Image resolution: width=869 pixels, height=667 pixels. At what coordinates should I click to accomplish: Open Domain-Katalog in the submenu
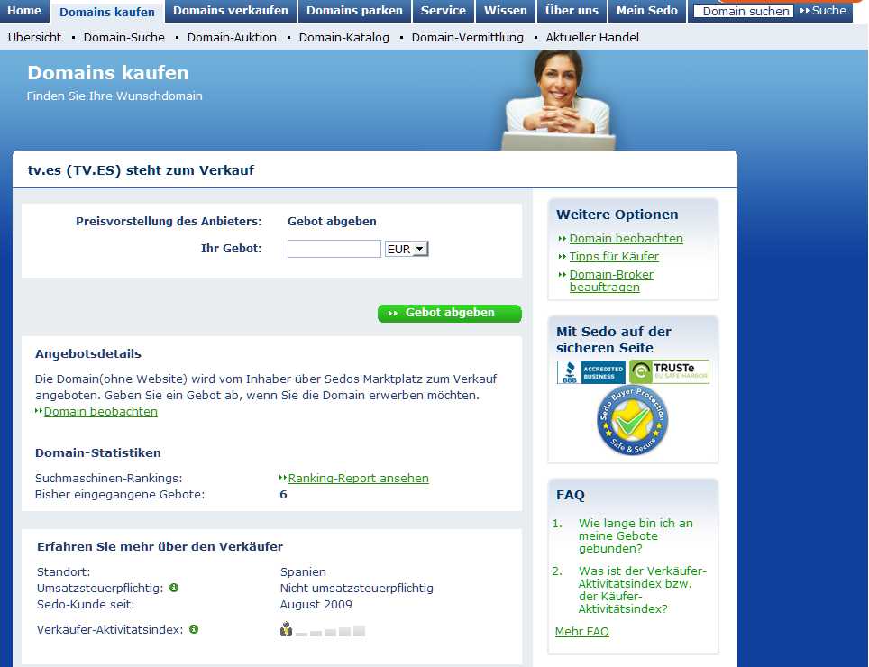344,38
